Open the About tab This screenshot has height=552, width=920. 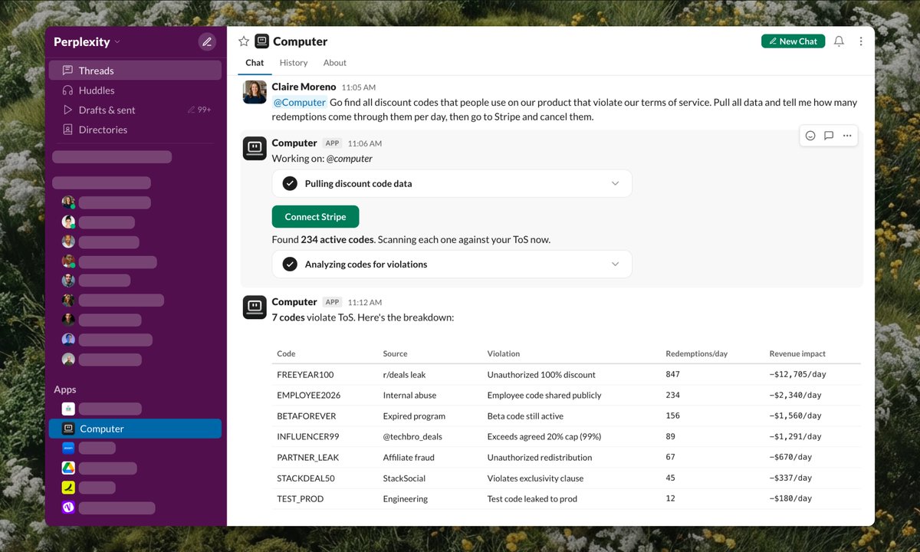click(x=334, y=62)
